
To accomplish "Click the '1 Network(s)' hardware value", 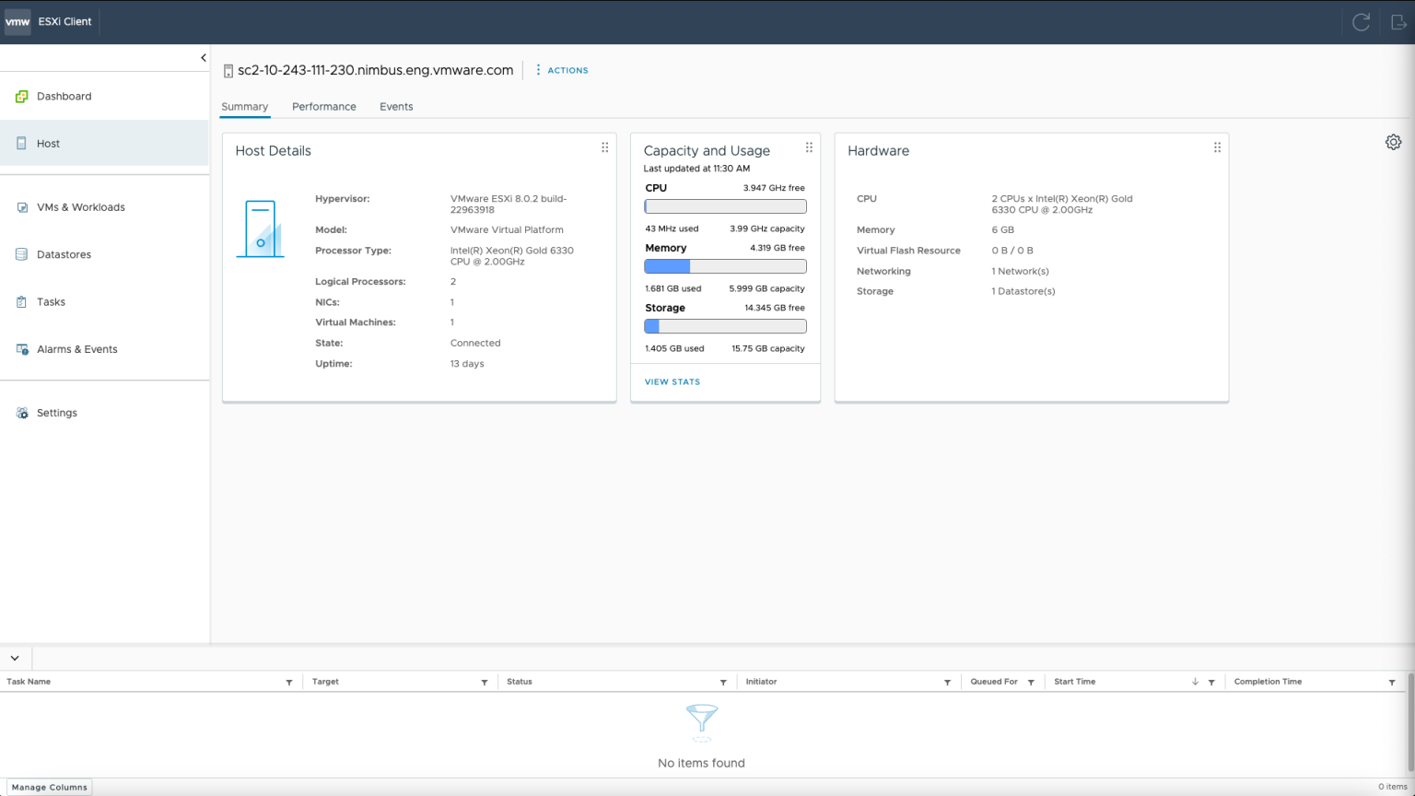I will click(1020, 271).
